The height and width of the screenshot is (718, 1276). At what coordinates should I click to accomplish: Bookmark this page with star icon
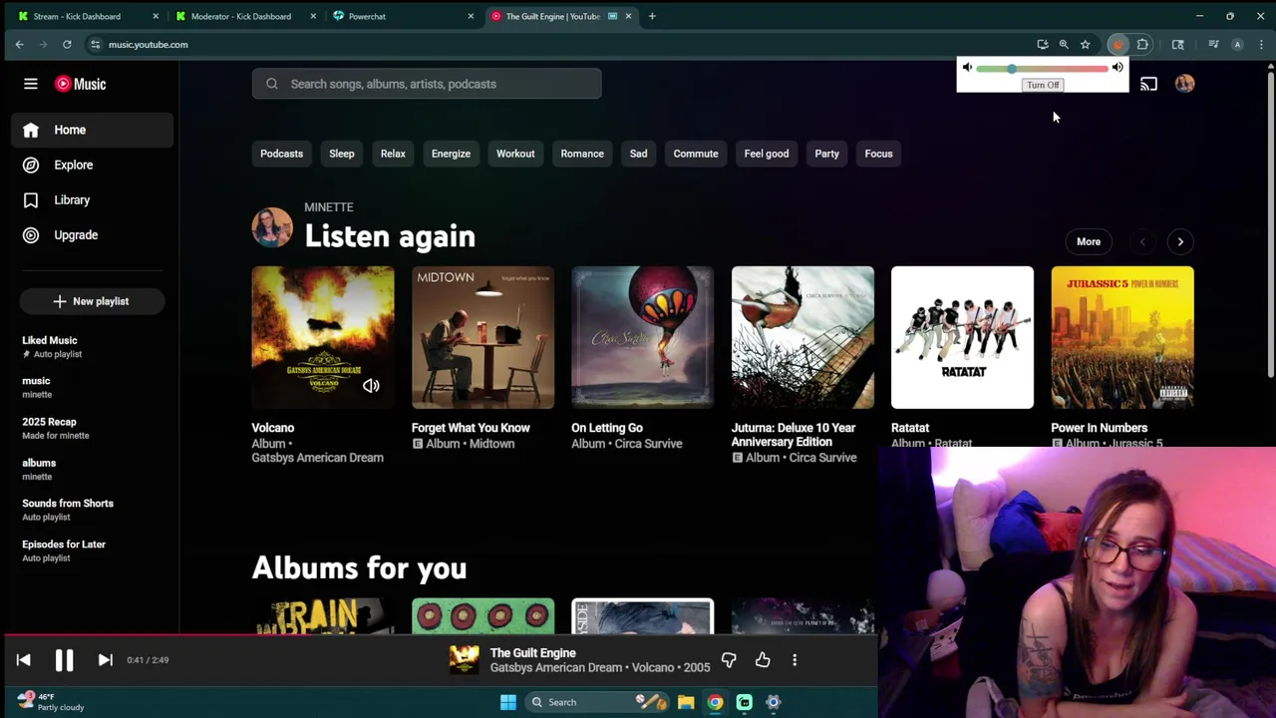click(1085, 45)
